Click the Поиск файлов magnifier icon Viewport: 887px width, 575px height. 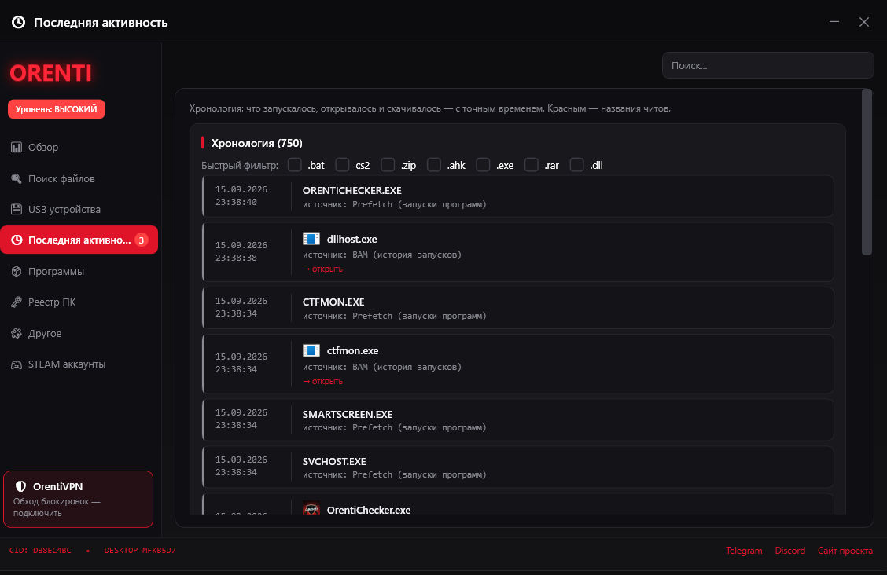click(17, 178)
